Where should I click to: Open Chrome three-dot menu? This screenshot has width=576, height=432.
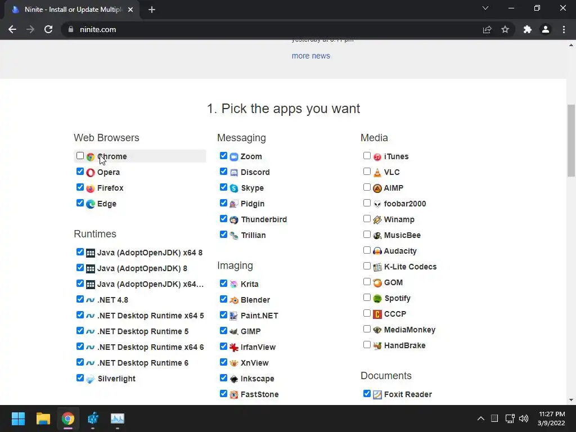coord(564,29)
